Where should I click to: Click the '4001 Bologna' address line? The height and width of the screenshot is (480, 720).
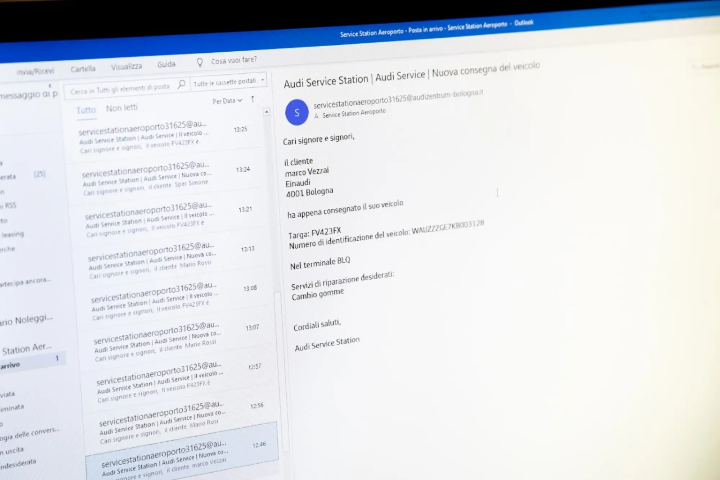[x=310, y=192]
